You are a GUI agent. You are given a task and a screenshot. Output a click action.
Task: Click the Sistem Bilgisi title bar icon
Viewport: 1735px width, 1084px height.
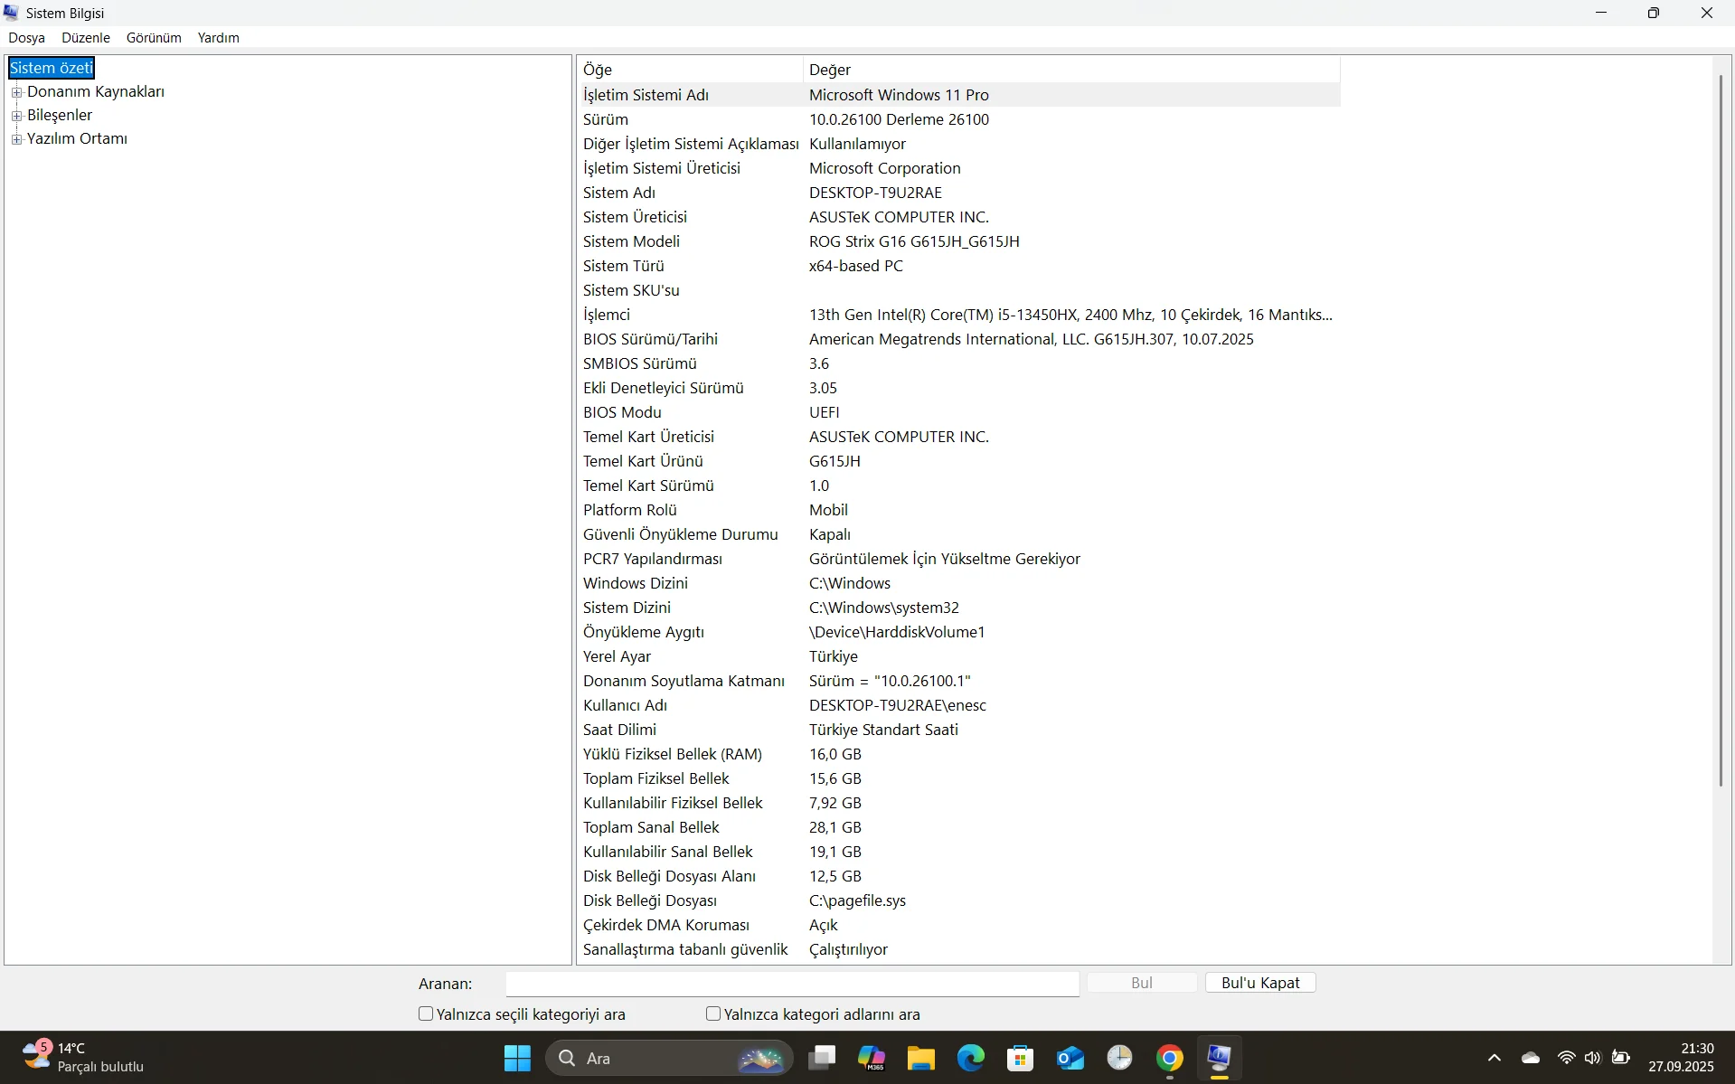pyautogui.click(x=12, y=13)
